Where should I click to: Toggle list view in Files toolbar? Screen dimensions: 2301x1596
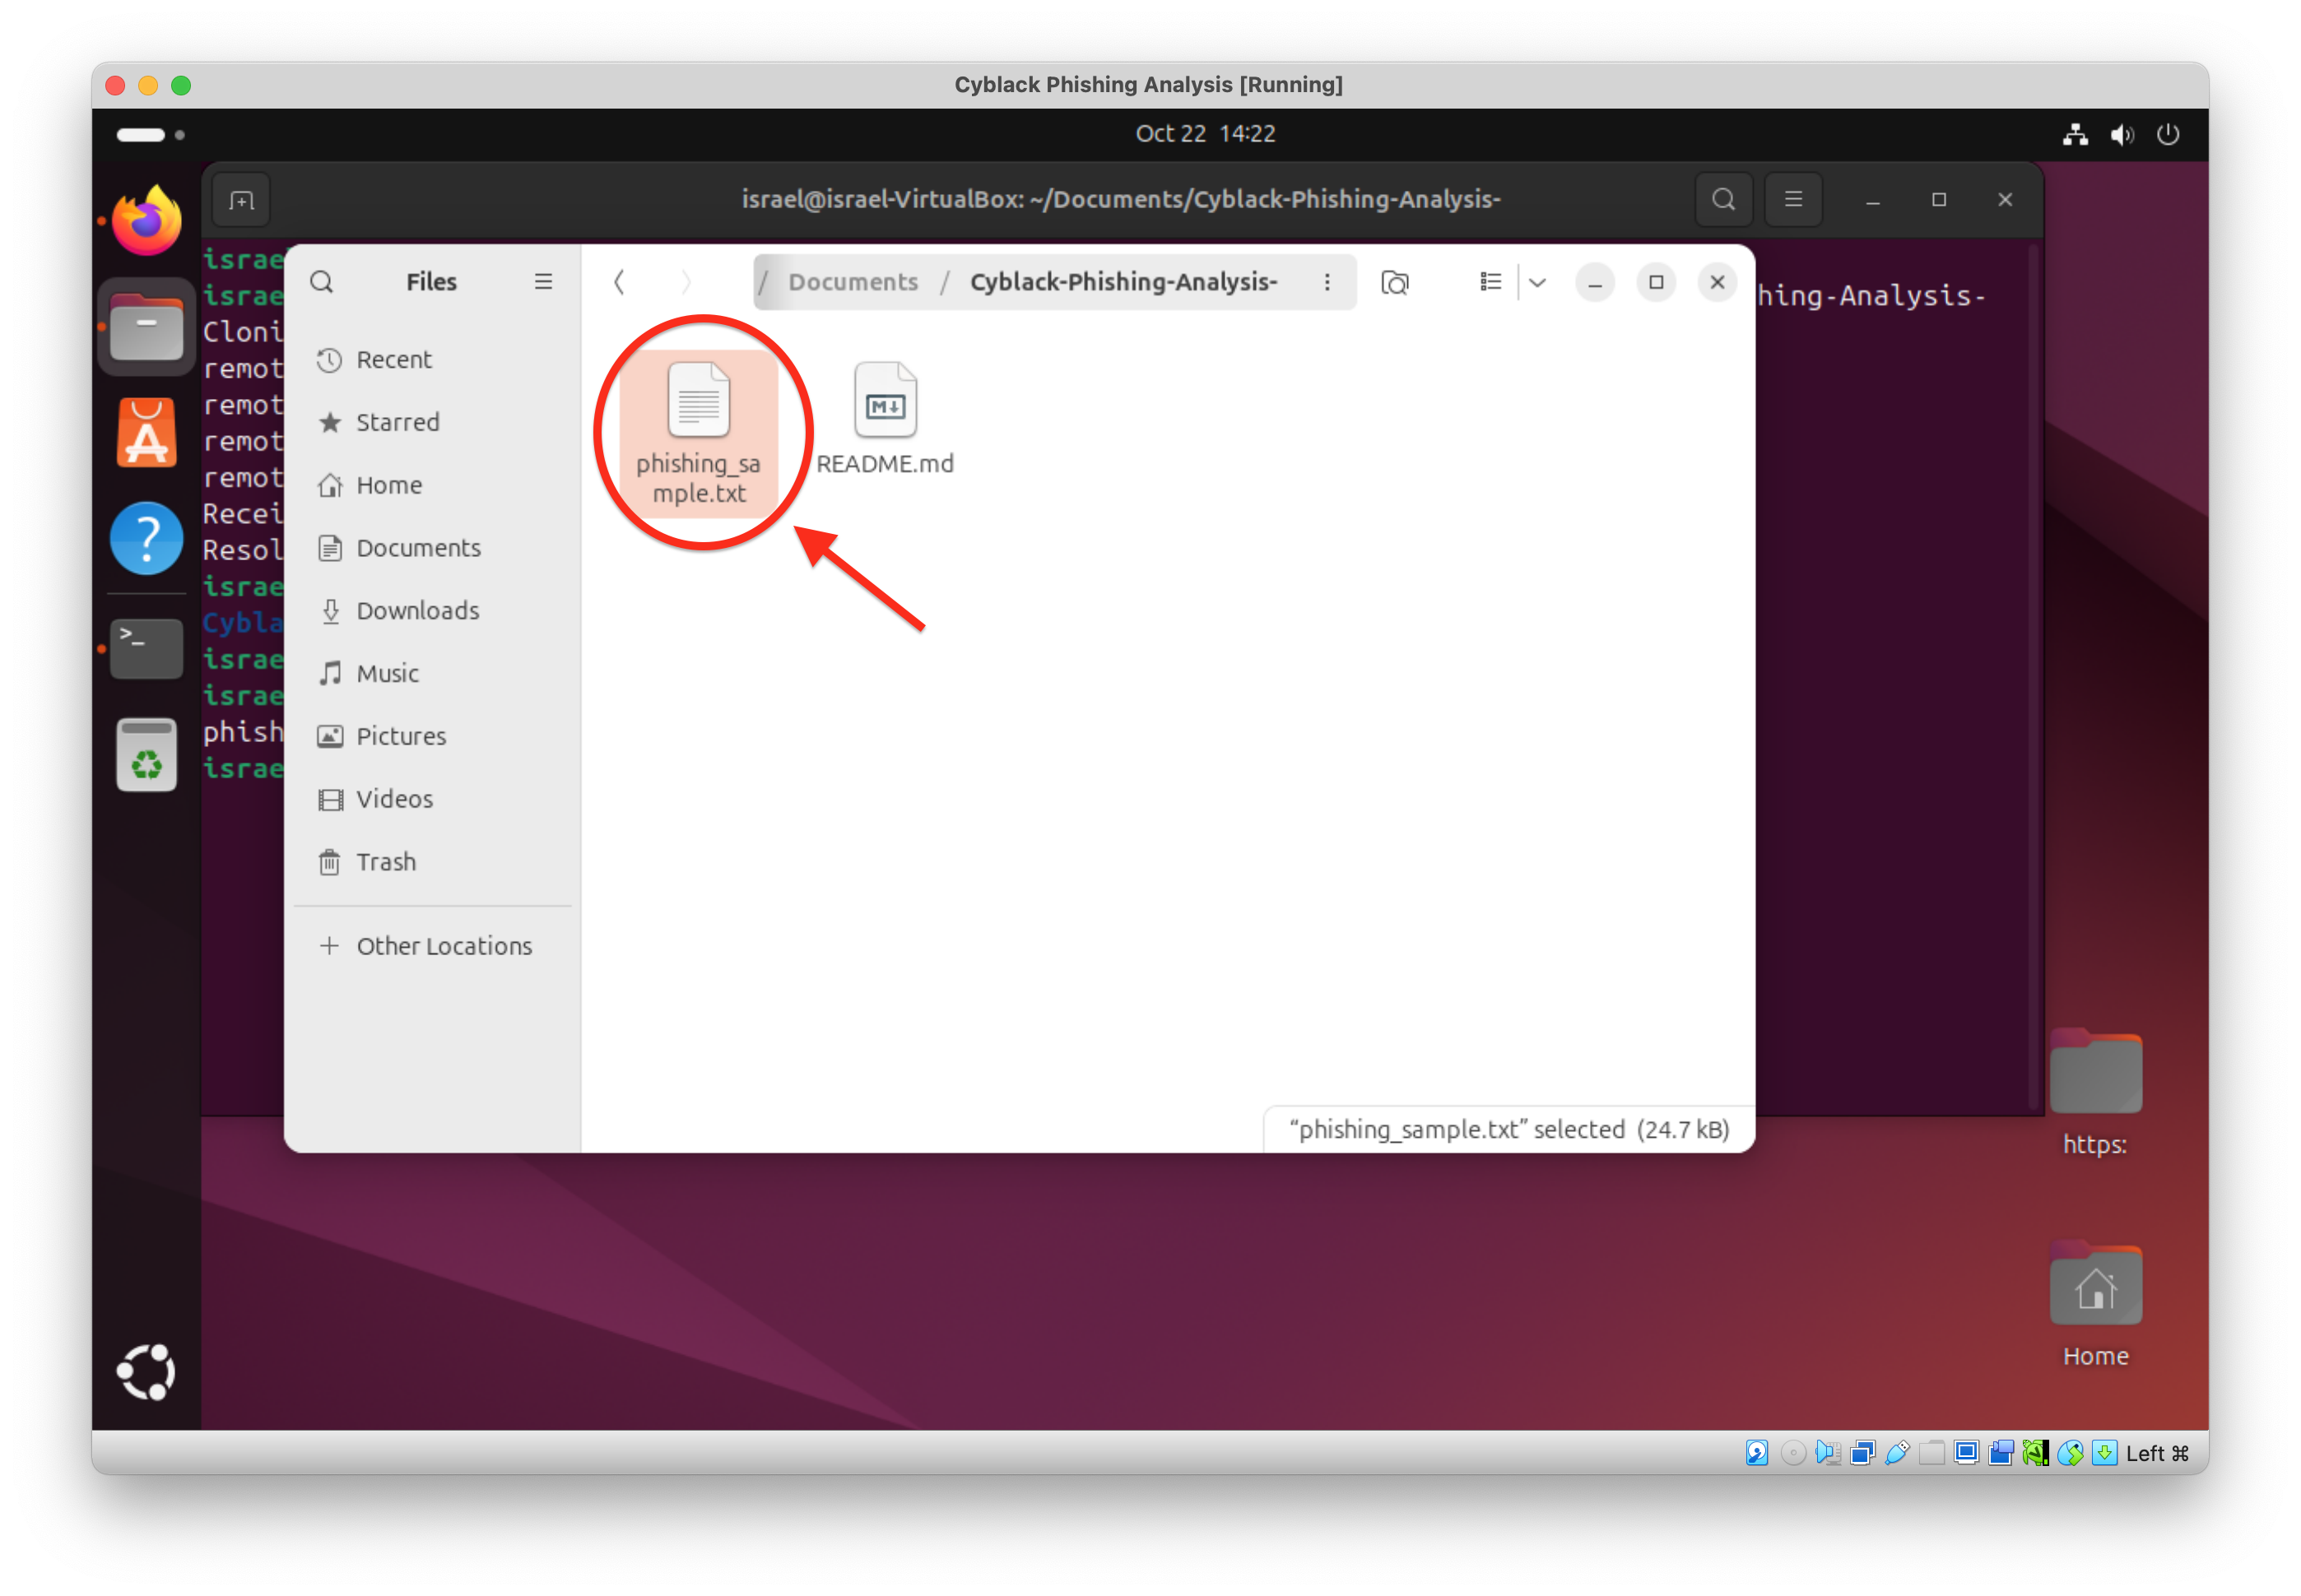(1490, 282)
